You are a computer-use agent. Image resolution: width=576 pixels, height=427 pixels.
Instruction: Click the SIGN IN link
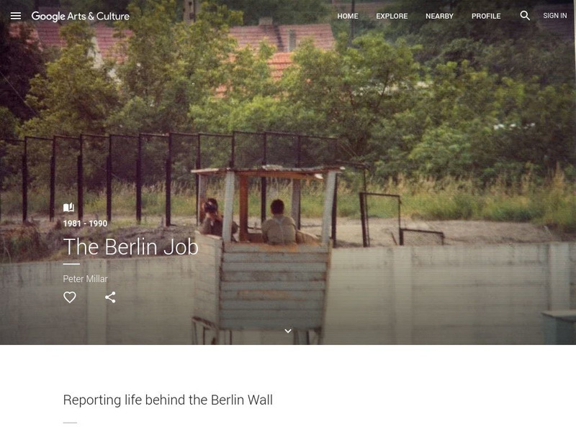coord(554,16)
